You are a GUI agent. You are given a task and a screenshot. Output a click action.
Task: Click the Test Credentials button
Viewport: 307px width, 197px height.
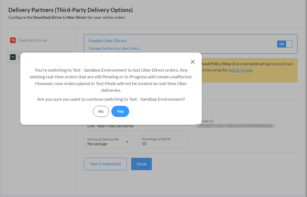105,164
